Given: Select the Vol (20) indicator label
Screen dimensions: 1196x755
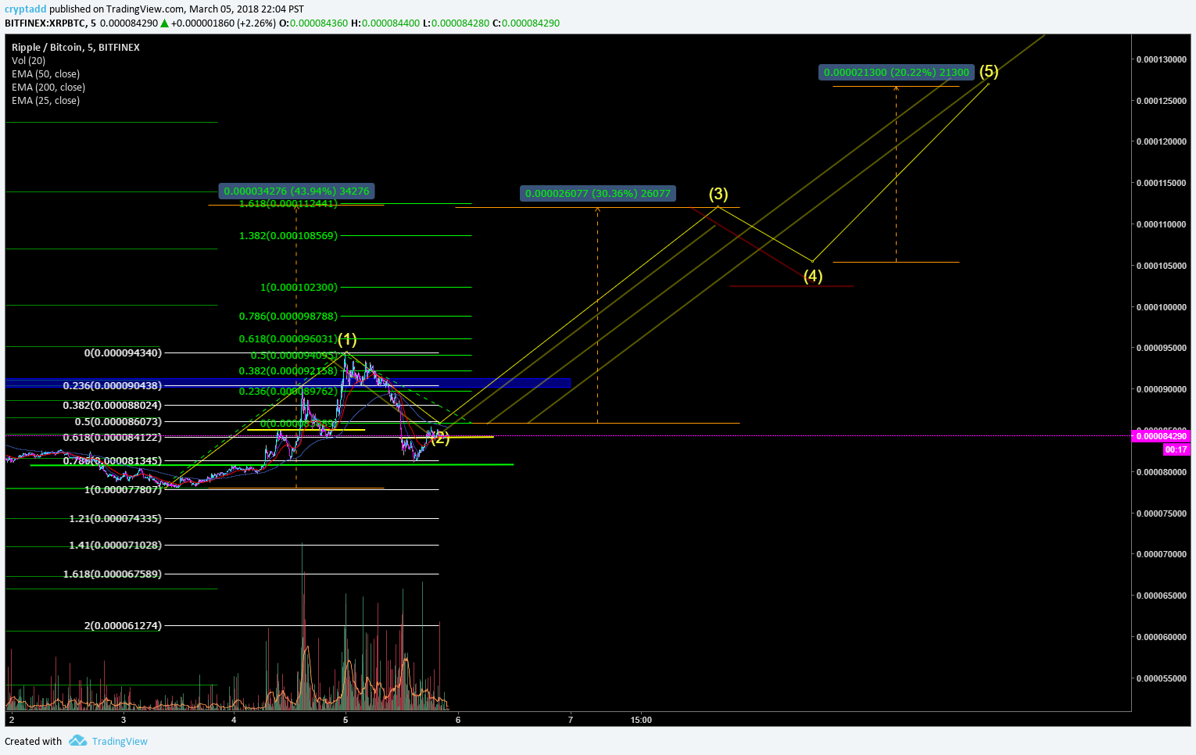Looking at the screenshot, I should 28,61.
